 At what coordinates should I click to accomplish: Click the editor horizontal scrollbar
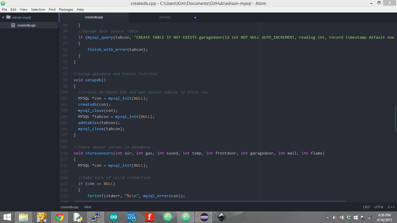click(x=210, y=201)
